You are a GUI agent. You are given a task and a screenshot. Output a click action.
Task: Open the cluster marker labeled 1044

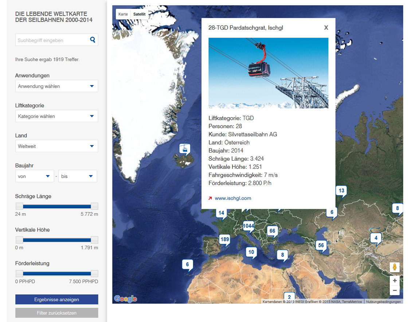(x=248, y=226)
